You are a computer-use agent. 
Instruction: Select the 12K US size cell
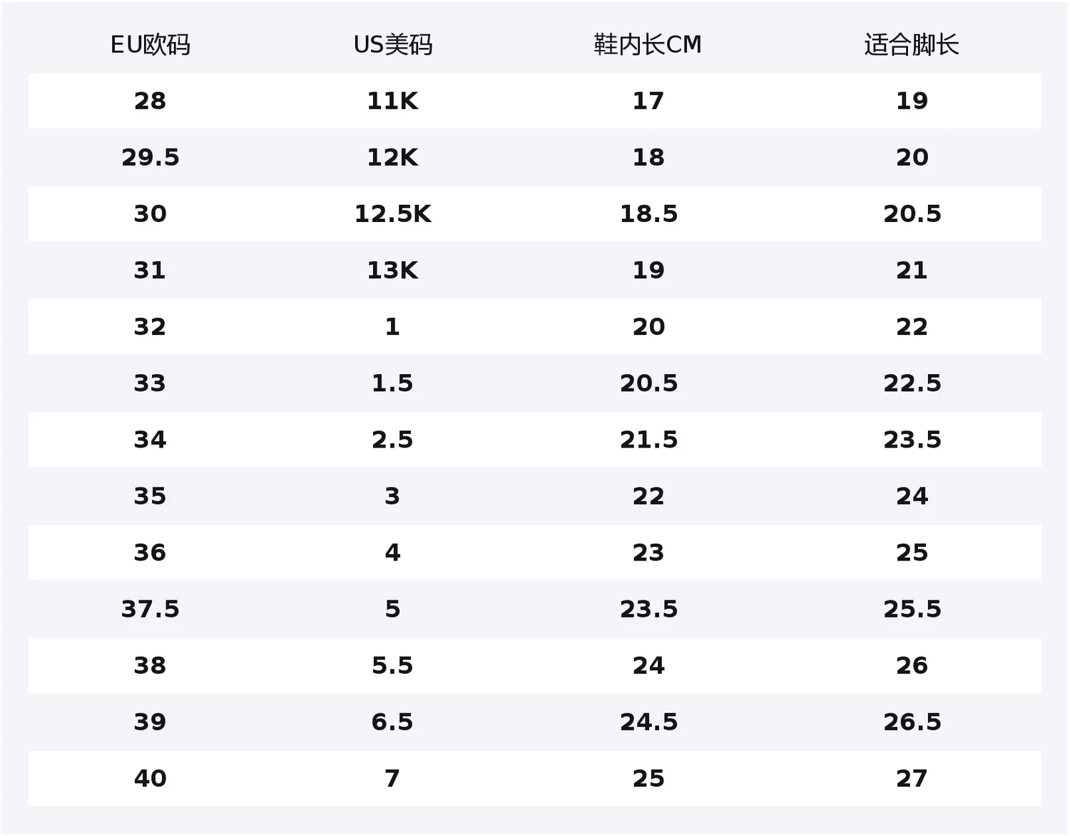pyautogui.click(x=393, y=158)
